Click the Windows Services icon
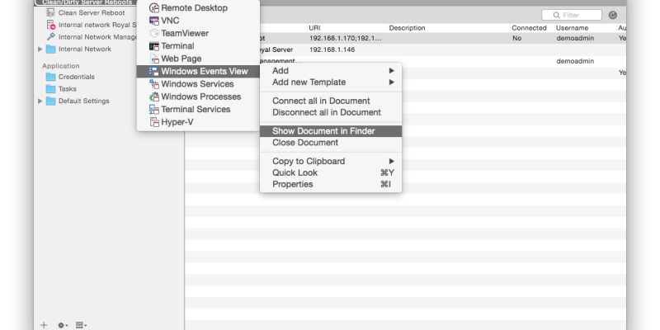 [154, 84]
